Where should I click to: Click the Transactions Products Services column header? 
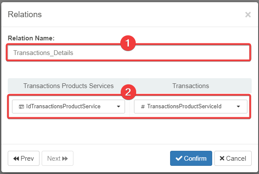tap(68, 86)
